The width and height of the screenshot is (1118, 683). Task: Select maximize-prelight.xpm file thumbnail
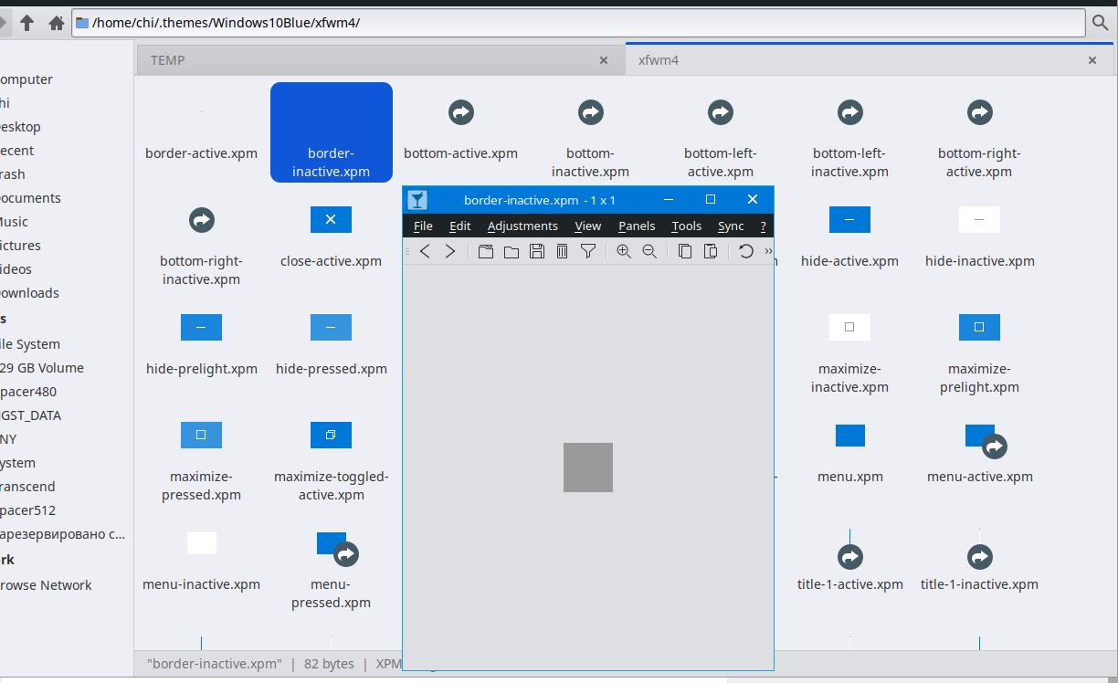pyautogui.click(x=979, y=327)
